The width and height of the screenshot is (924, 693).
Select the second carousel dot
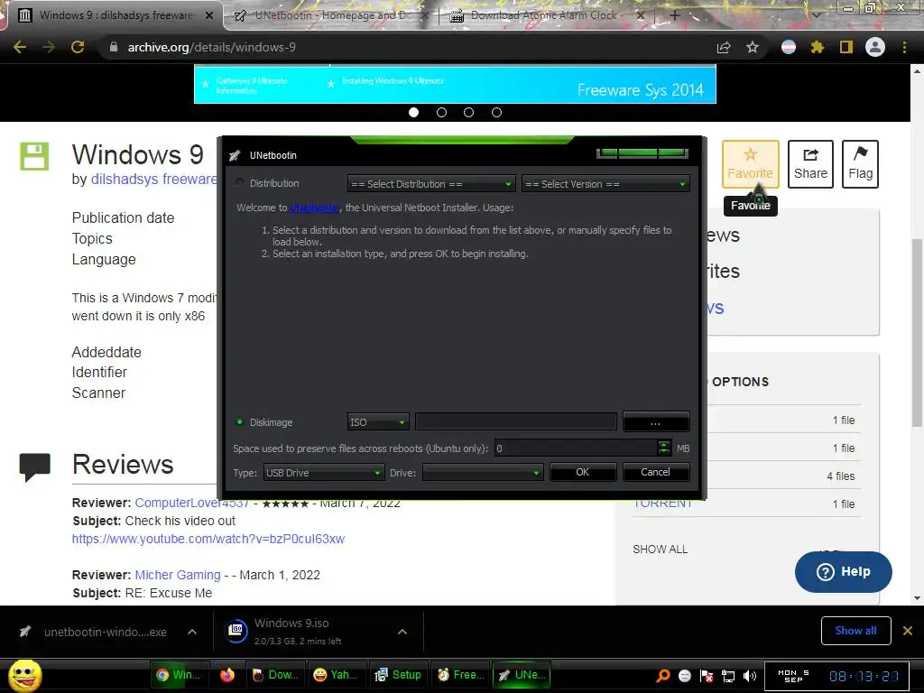click(441, 112)
